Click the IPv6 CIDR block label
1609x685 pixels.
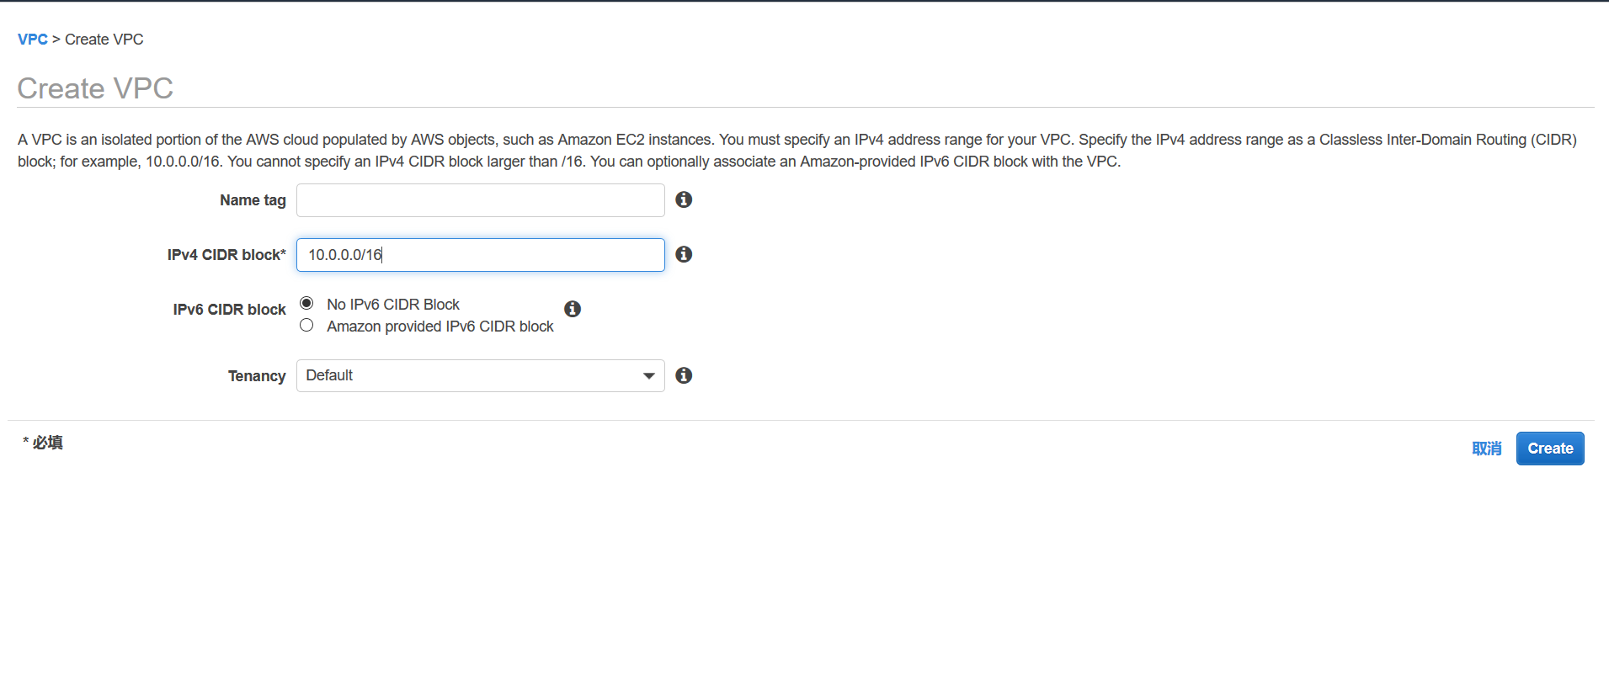(229, 310)
